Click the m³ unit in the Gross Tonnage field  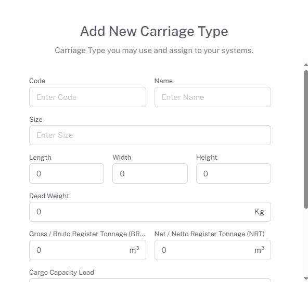(134, 250)
